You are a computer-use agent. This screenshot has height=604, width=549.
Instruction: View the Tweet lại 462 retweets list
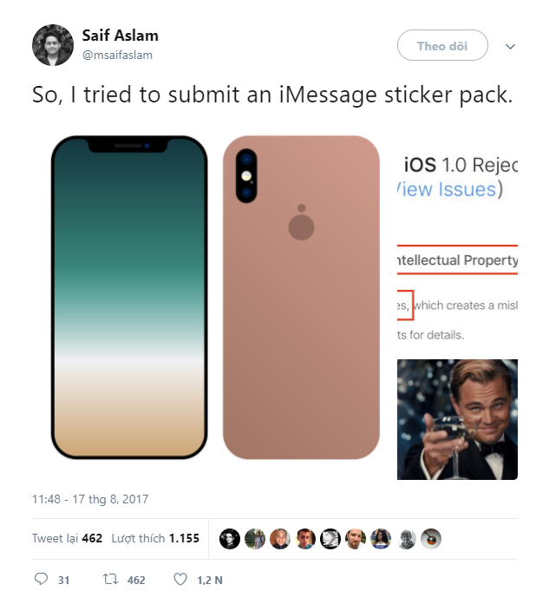(x=68, y=538)
